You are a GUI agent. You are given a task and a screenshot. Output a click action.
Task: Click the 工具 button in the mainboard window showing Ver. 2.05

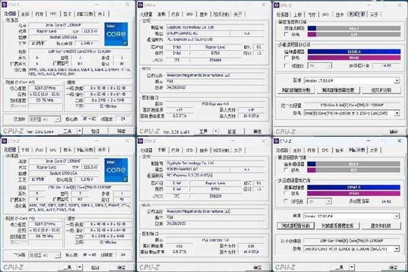pyautogui.click(x=203, y=131)
